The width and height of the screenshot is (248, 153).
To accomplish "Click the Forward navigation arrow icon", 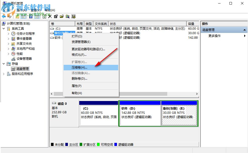I will click(9, 16).
